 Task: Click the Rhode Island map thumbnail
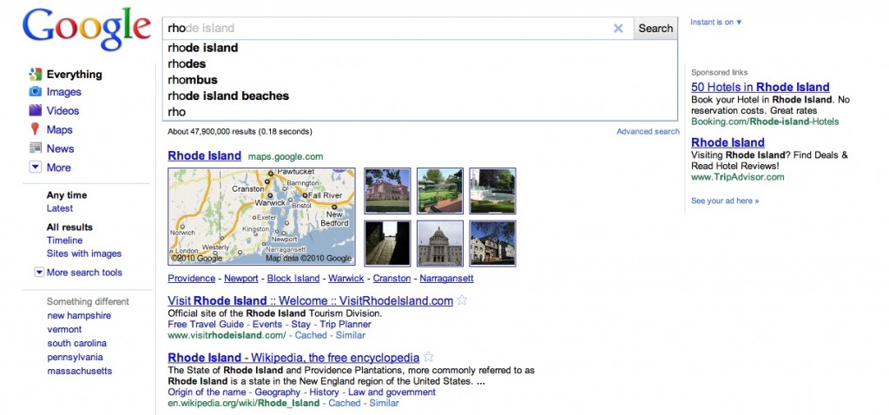(262, 216)
